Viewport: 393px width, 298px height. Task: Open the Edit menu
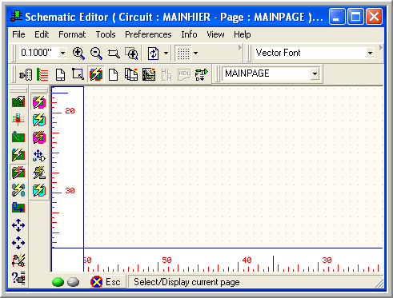point(42,34)
